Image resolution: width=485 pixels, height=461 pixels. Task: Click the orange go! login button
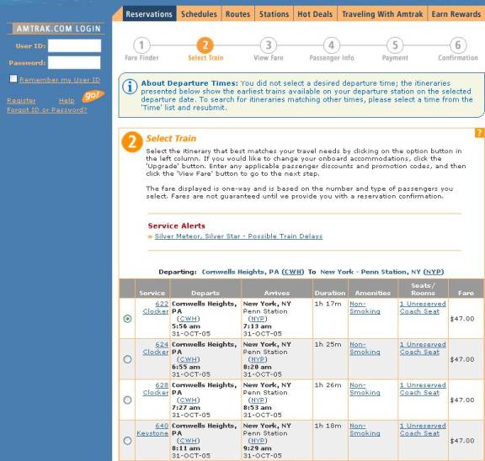point(93,96)
